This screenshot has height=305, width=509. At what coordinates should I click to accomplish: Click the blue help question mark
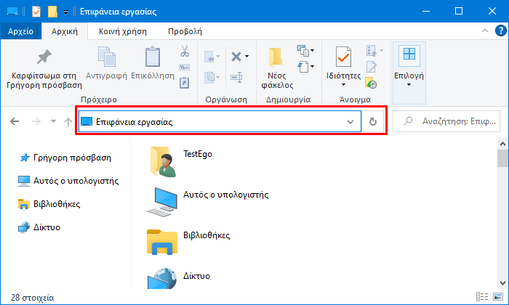tap(500, 30)
